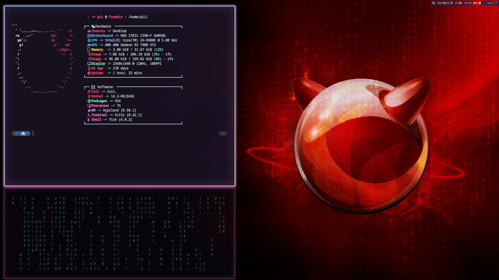Click the GPU gamepad icon in Hardware list
The height and width of the screenshot is (280, 499).
(x=89, y=45)
